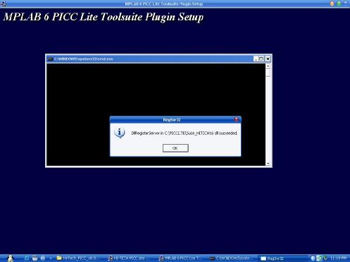Click OK in the RegSvr32 dialog
The height and width of the screenshot is (262, 350).
(x=175, y=148)
